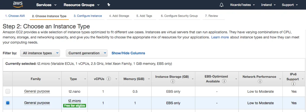Click EBS only in the t2.micro row
The width and height of the screenshot is (306, 112).
click(173, 103)
